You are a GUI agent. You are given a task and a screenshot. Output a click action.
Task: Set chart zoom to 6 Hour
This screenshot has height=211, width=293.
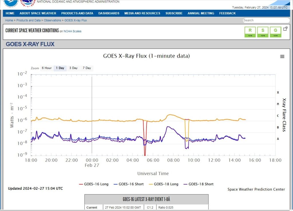(x=47, y=68)
